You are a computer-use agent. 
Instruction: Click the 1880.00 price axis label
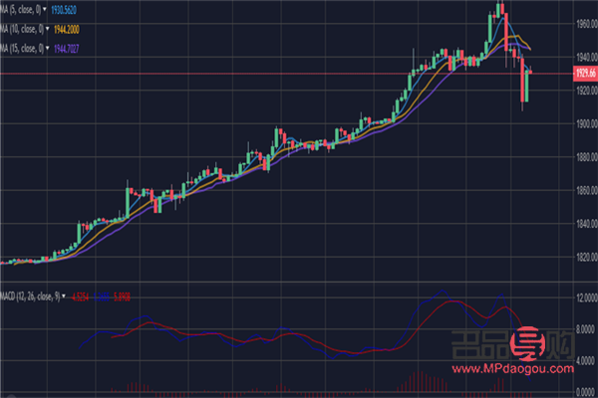[587, 157]
